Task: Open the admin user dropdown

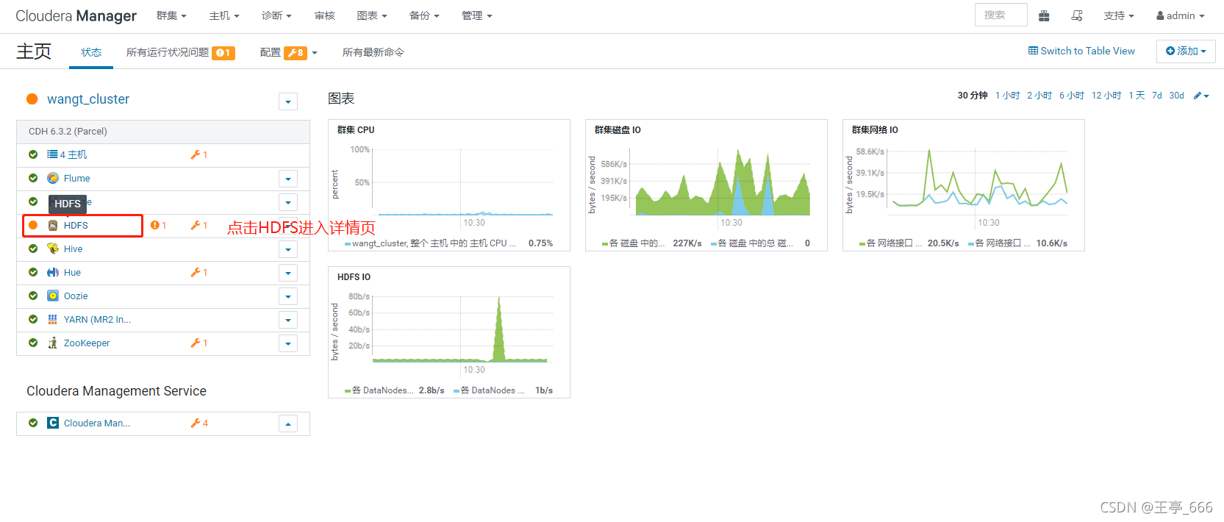Action: (x=1181, y=15)
